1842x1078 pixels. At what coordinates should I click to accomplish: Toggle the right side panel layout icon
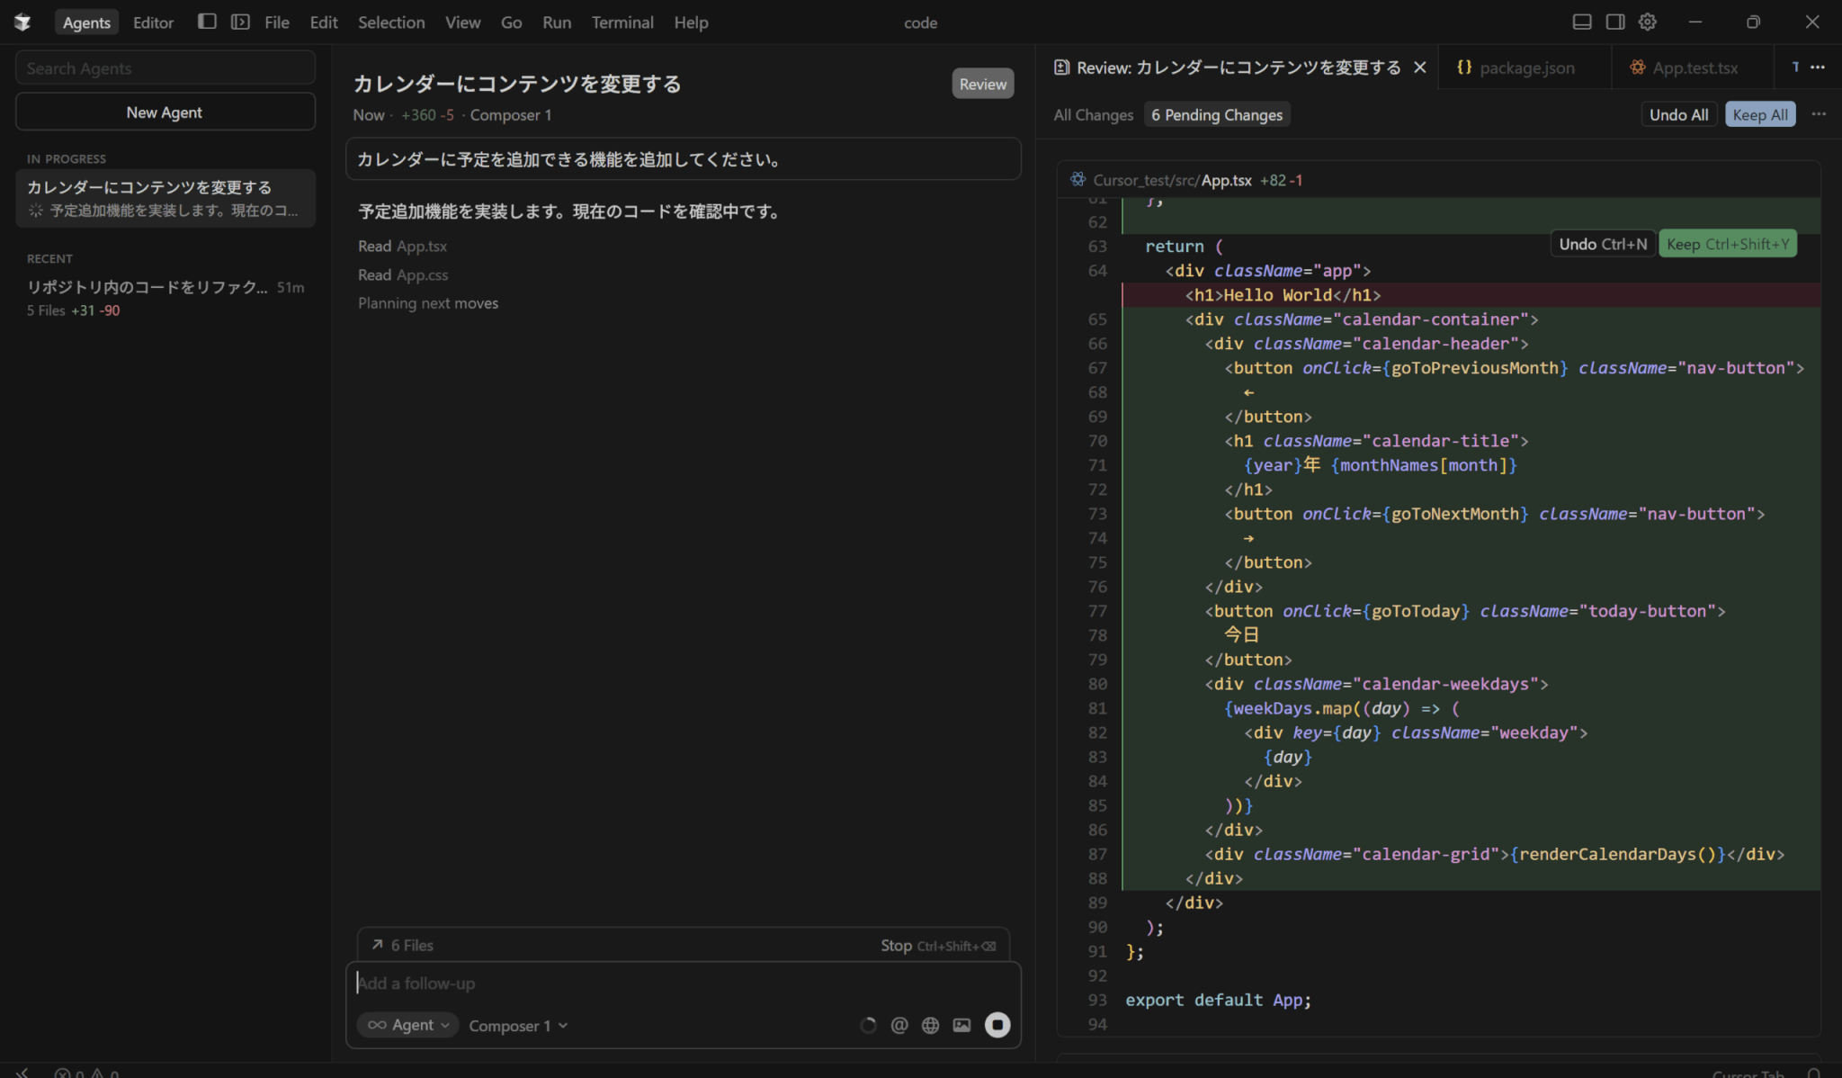1614,22
